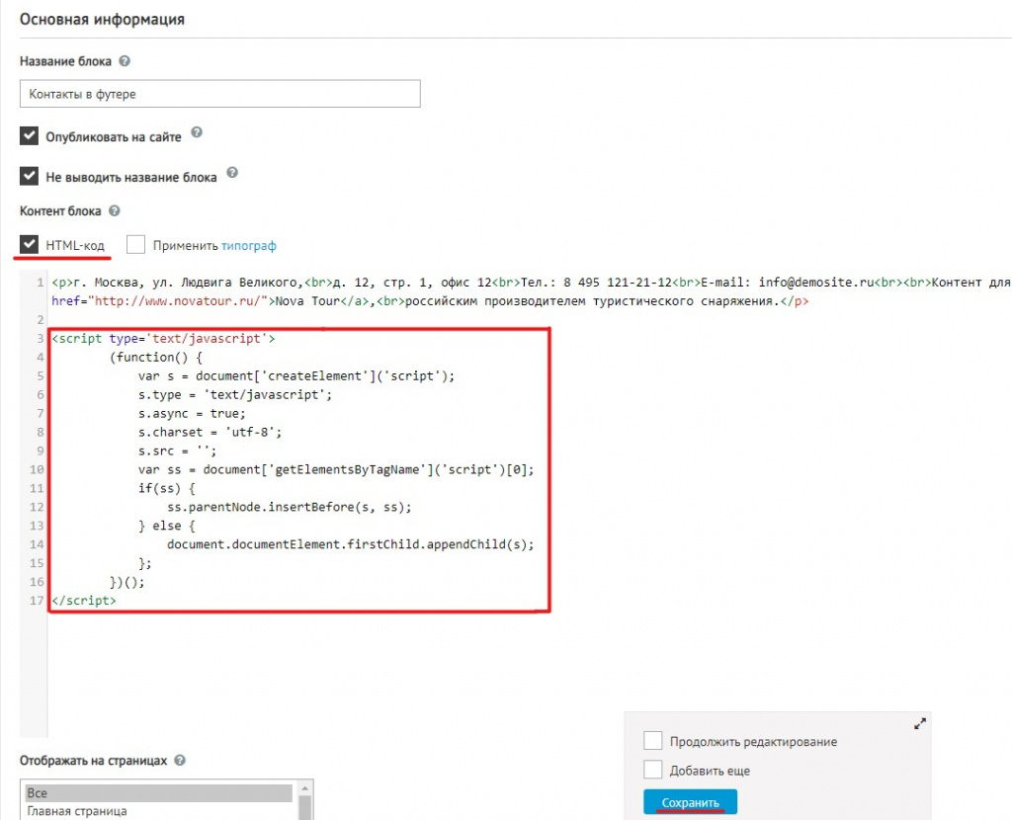Image resolution: width=1012 pixels, height=820 pixels.
Task: Click the first code line with Москва address
Action: pos(531,283)
